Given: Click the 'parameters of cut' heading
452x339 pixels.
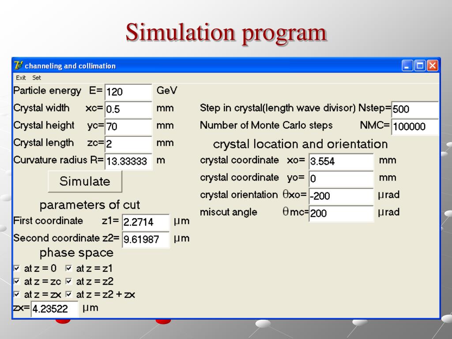Looking at the screenshot, I should (x=90, y=205).
